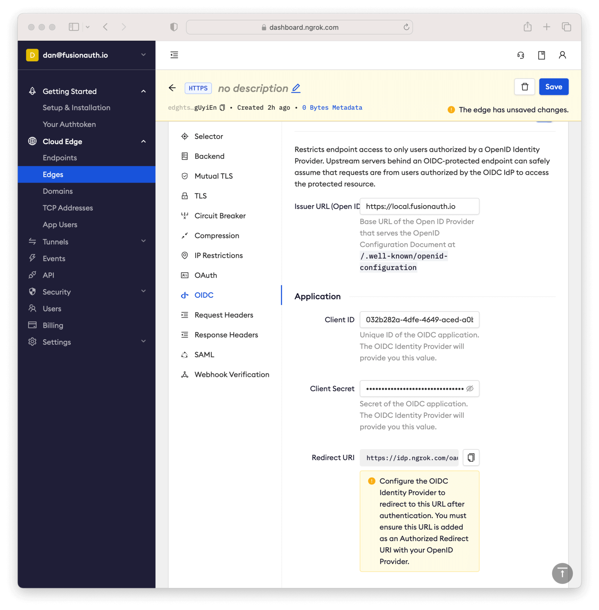Image resolution: width=599 pixels, height=610 pixels.
Task: Click the Selector module icon
Action: [185, 136]
